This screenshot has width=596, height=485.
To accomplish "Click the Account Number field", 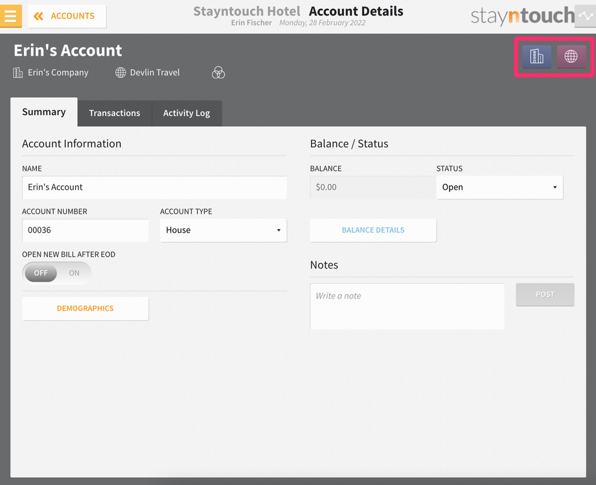I will (x=85, y=230).
